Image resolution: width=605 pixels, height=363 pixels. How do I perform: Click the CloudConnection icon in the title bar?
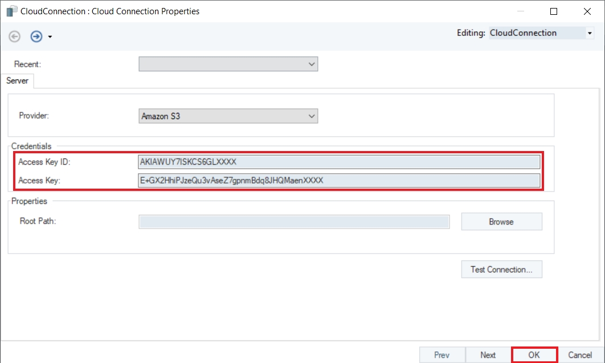coord(11,11)
